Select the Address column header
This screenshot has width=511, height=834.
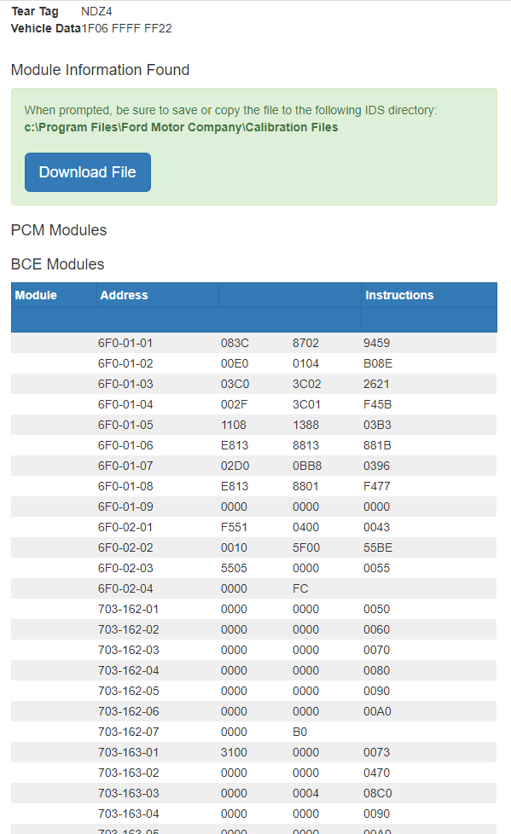coord(124,295)
